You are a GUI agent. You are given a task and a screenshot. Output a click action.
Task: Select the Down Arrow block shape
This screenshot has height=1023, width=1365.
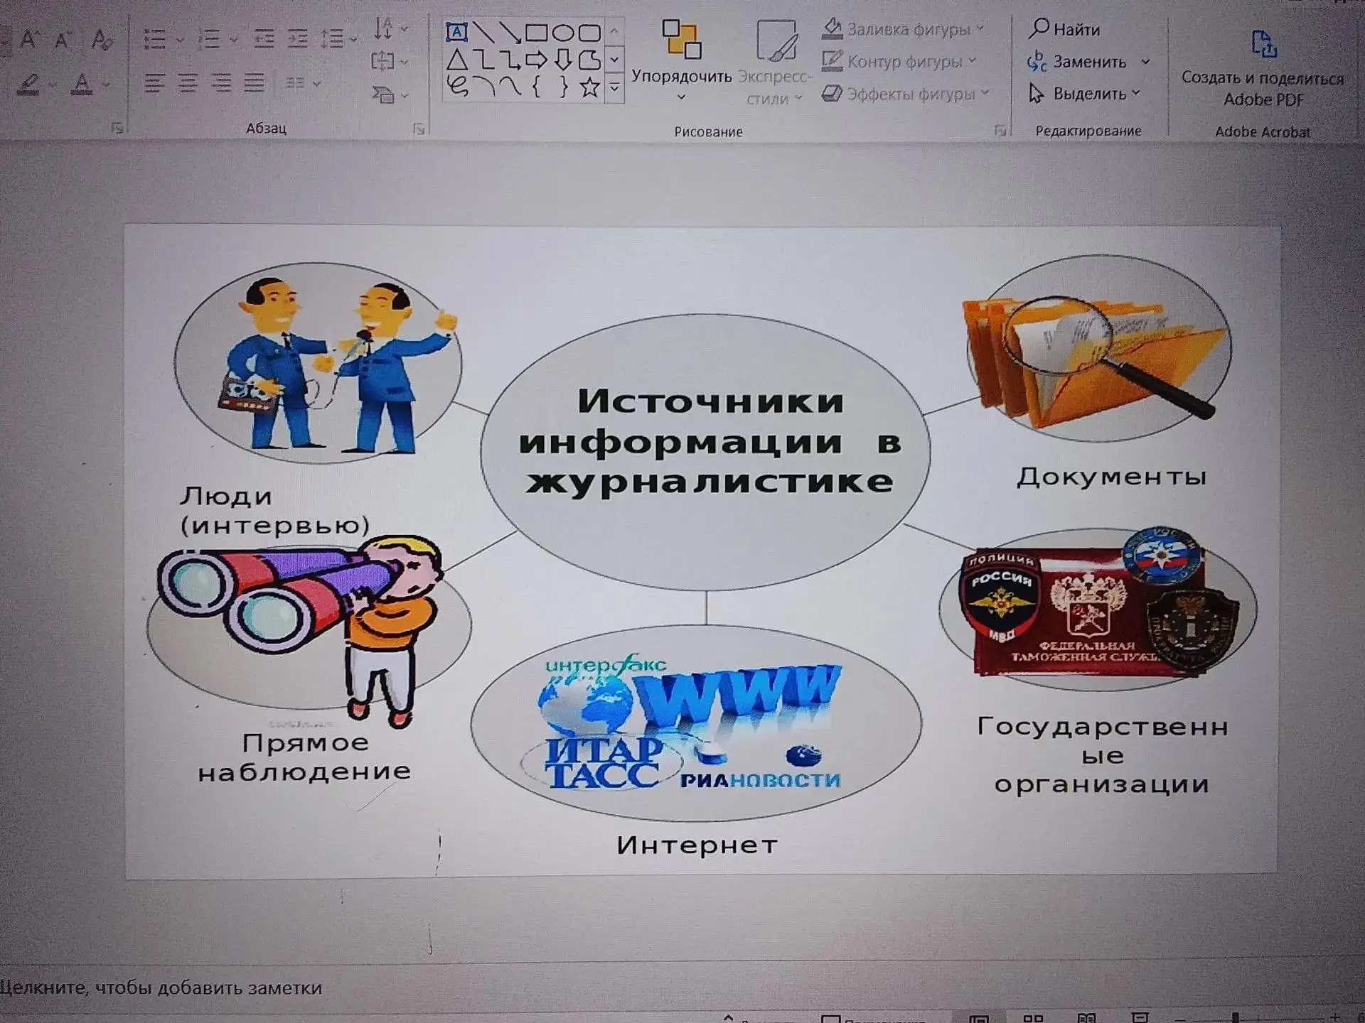[x=563, y=60]
